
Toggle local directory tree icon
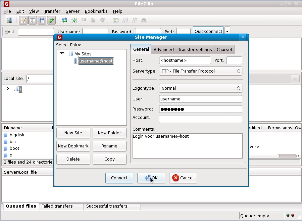tap(33, 20)
